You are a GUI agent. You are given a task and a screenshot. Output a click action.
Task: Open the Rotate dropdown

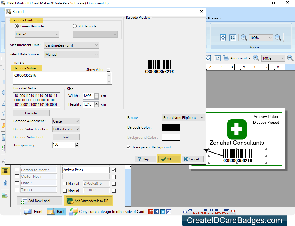click(x=183, y=118)
